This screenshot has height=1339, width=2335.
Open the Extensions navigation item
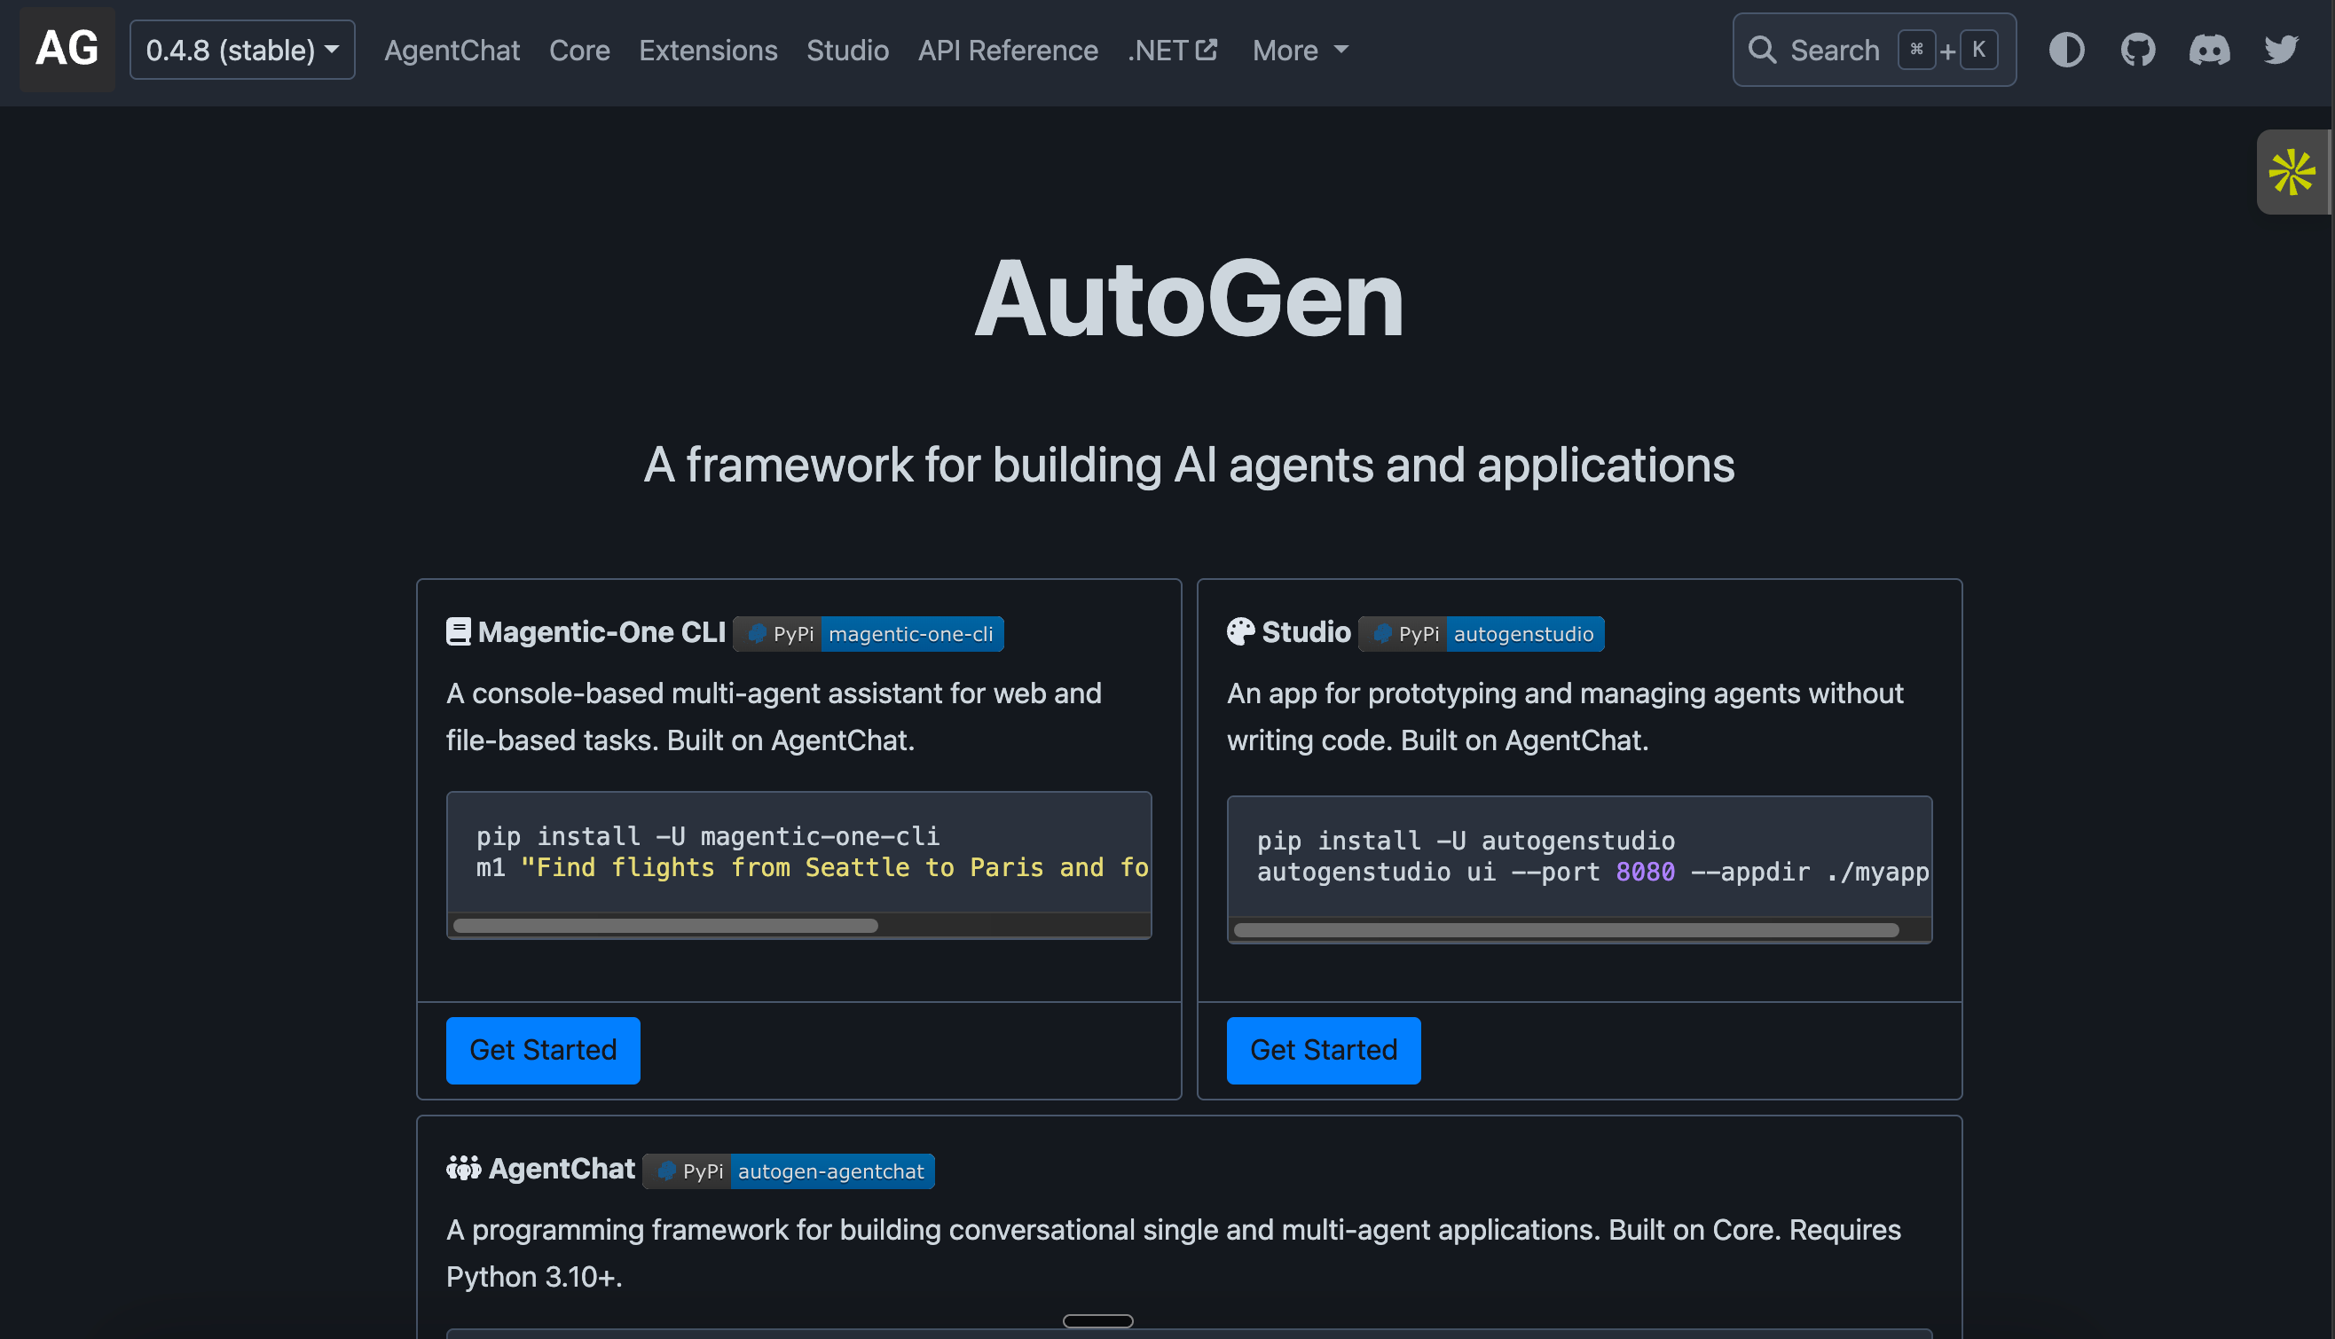pyautogui.click(x=707, y=50)
